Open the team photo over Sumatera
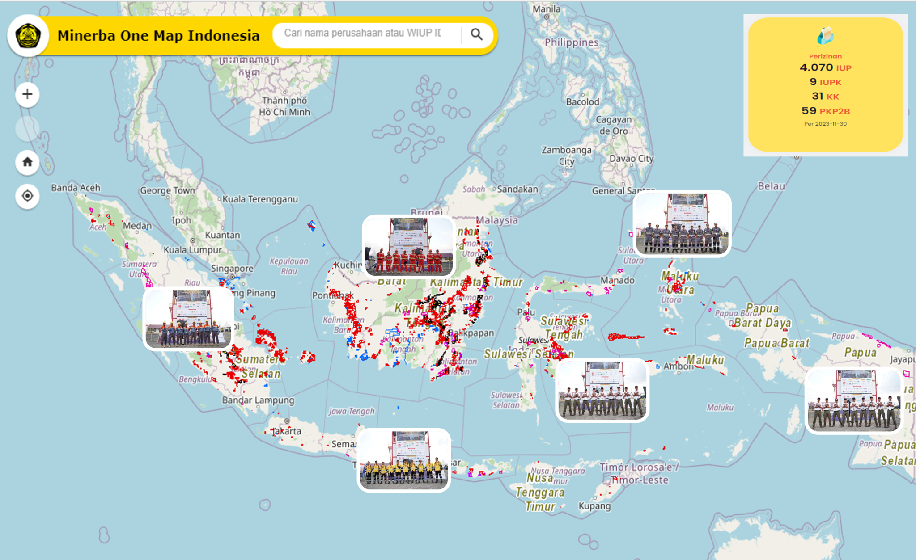This screenshot has height=560, width=916. click(188, 319)
